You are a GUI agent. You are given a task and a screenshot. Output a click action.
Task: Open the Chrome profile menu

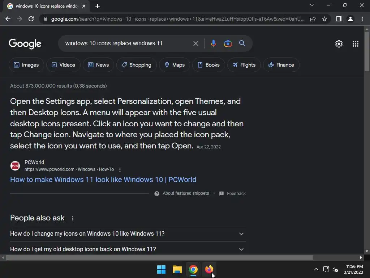pos(350,19)
